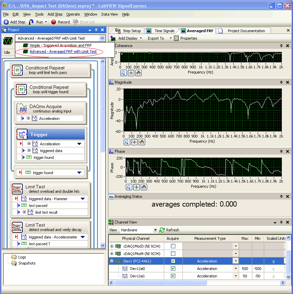
Task: Select cursor crosshair tool under Magnitude graph
Action: (x=134, y=142)
